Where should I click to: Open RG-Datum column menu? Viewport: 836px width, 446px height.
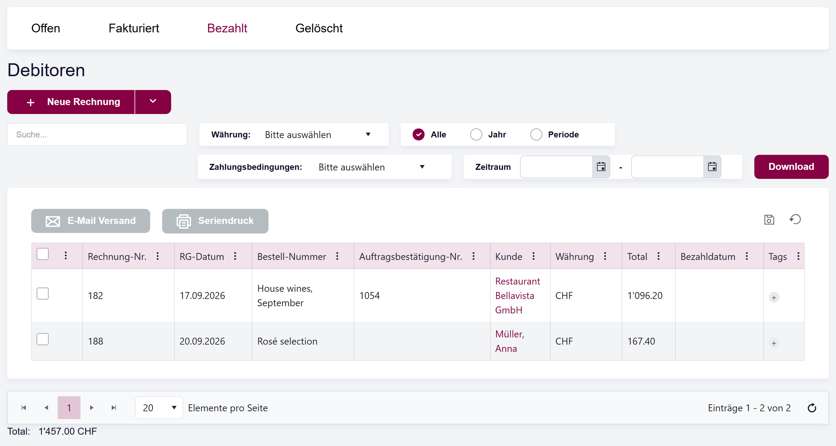[235, 256]
